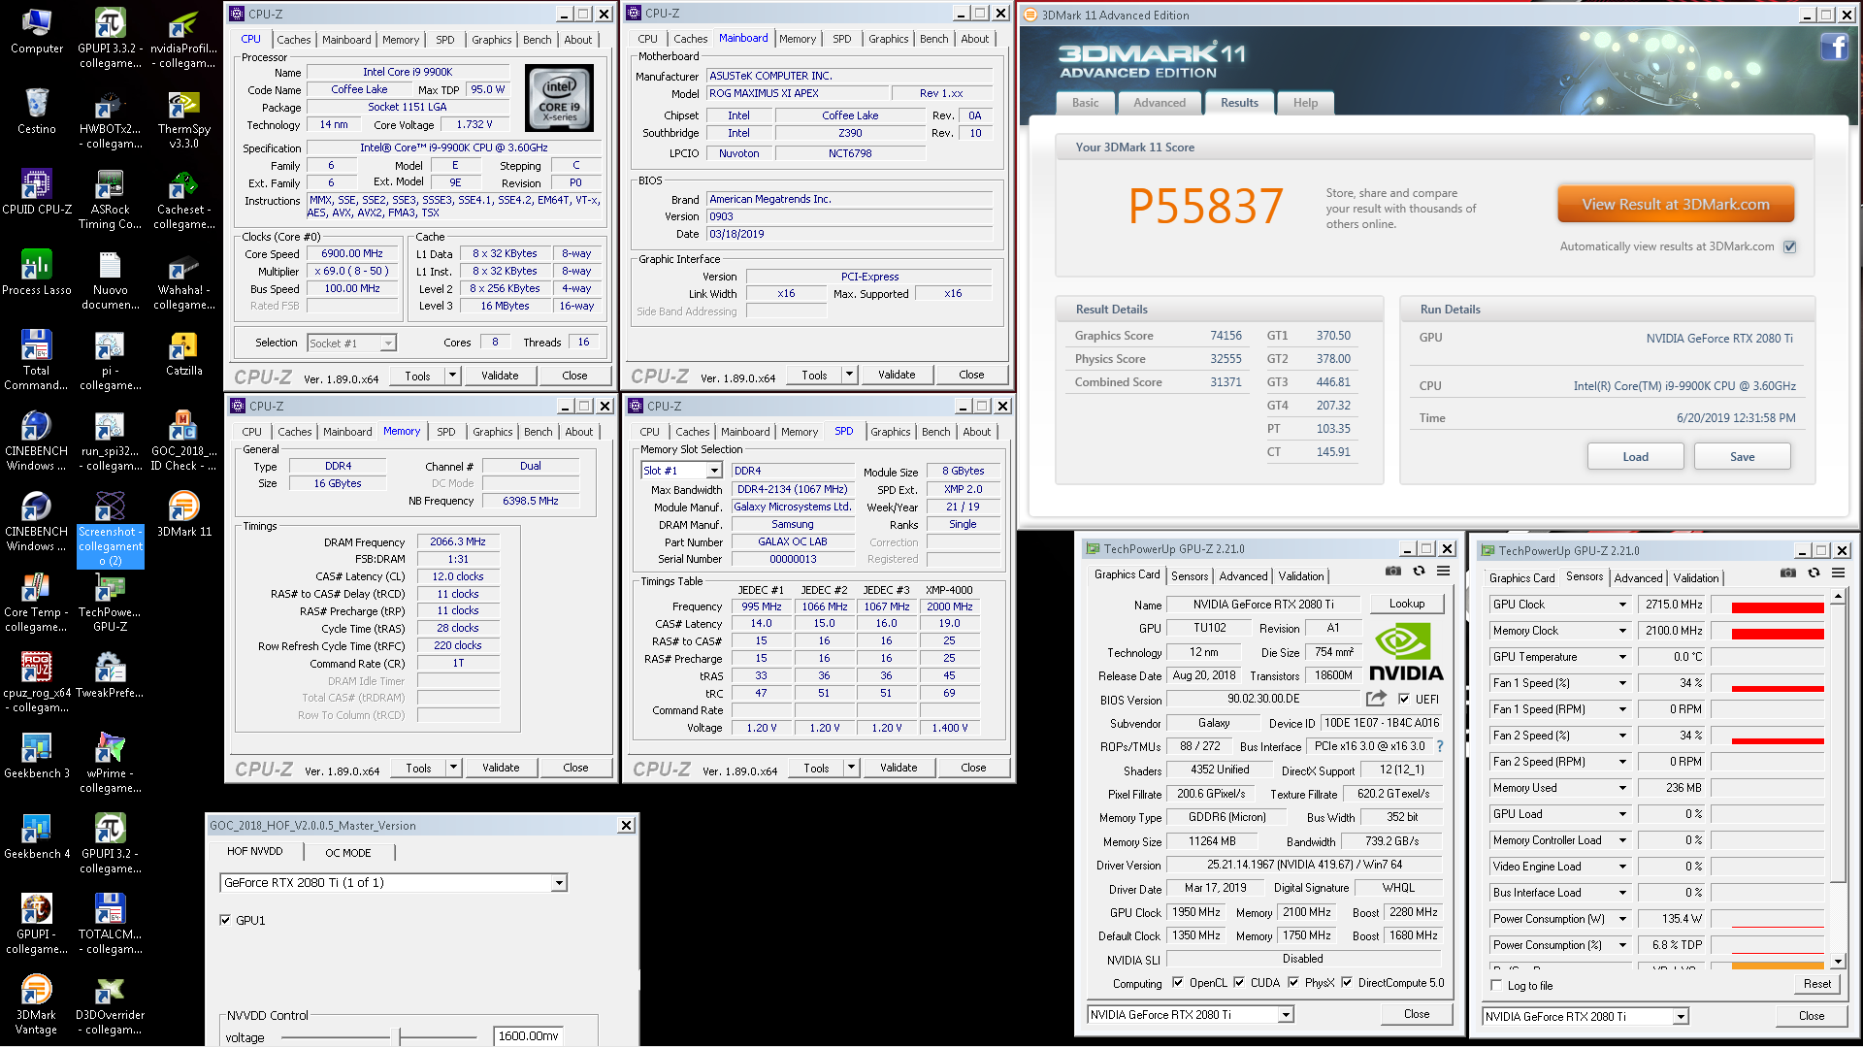Open D3DOverrider shortcut icon
The width and height of the screenshot is (1863, 1048).
tap(110, 1005)
